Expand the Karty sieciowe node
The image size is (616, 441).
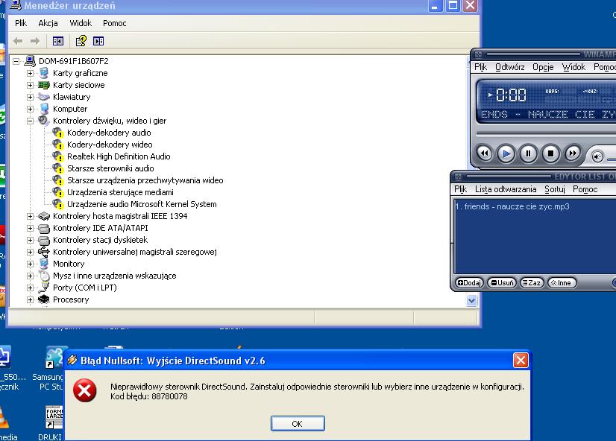coord(30,85)
